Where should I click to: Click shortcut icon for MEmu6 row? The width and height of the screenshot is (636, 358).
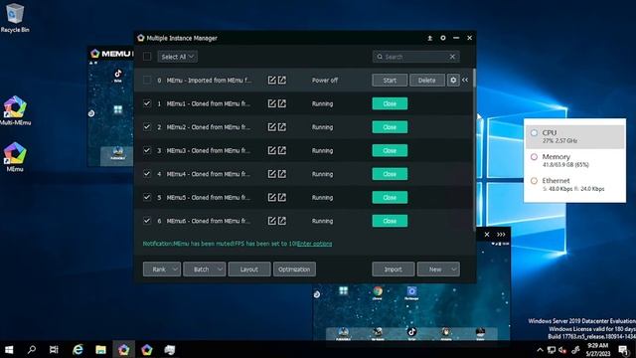click(282, 221)
